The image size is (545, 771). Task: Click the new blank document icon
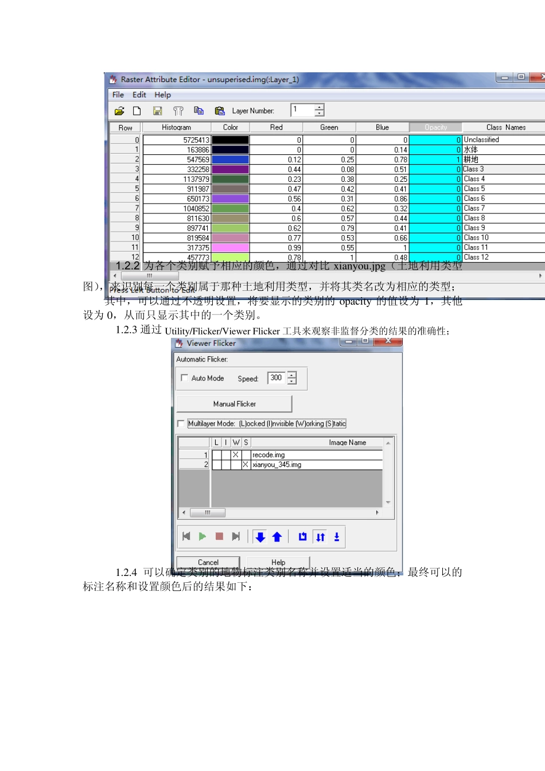click(x=137, y=111)
